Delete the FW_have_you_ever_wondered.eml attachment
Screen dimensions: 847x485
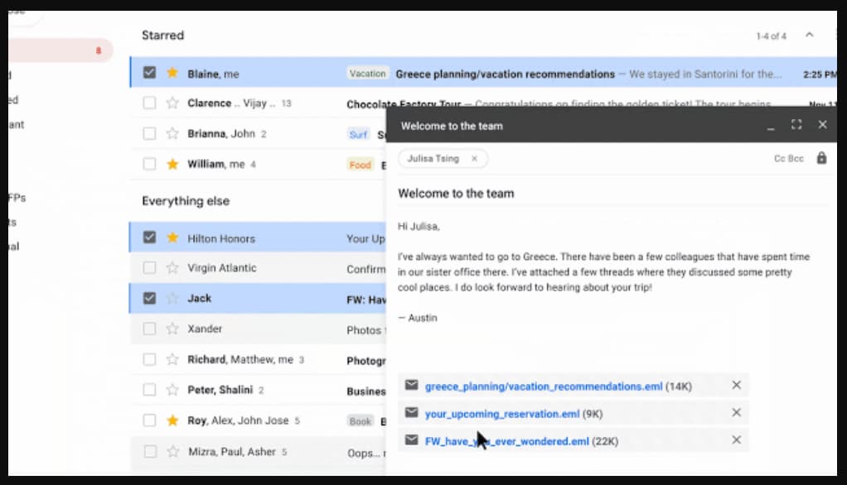(736, 440)
